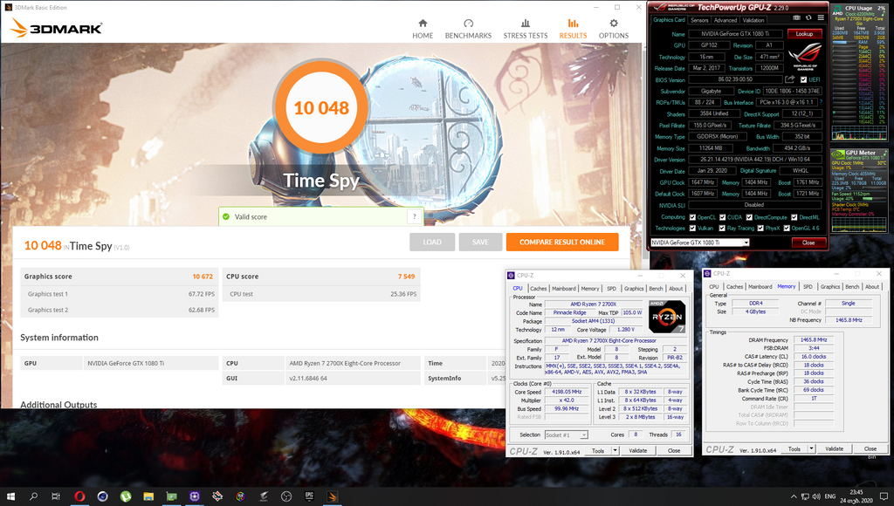Open Mainboard tab in CPU-Z CPU window
The image size is (894, 506).
pyautogui.click(x=563, y=288)
